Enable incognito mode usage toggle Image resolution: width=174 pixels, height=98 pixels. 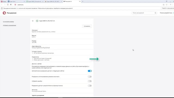click(90, 77)
